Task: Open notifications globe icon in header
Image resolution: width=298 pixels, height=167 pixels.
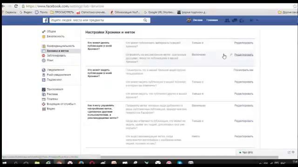Action: pos(242,20)
